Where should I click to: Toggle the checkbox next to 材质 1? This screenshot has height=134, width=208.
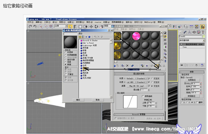pyautogui.click(x=149, y=78)
